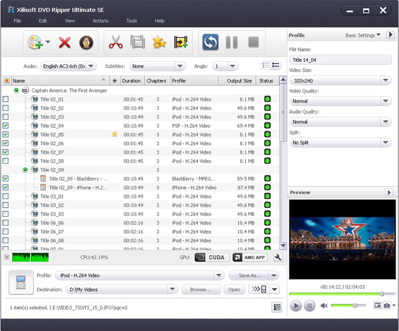Open the Edit menu
This screenshot has height=331, width=399.
click(x=42, y=21)
